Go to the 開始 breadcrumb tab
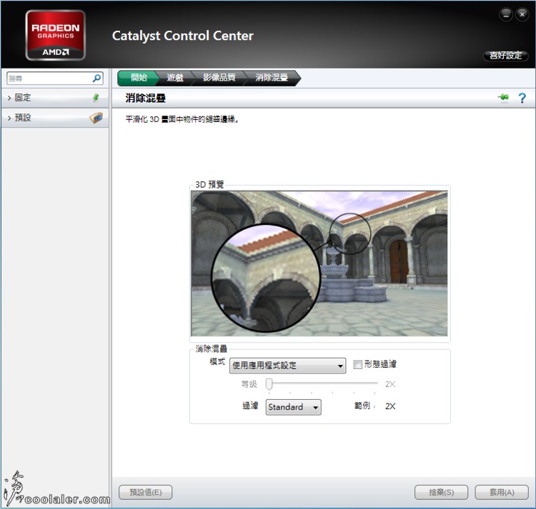The image size is (536, 509). (x=139, y=78)
